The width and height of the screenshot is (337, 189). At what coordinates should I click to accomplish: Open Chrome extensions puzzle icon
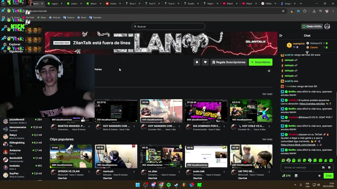(305, 11)
